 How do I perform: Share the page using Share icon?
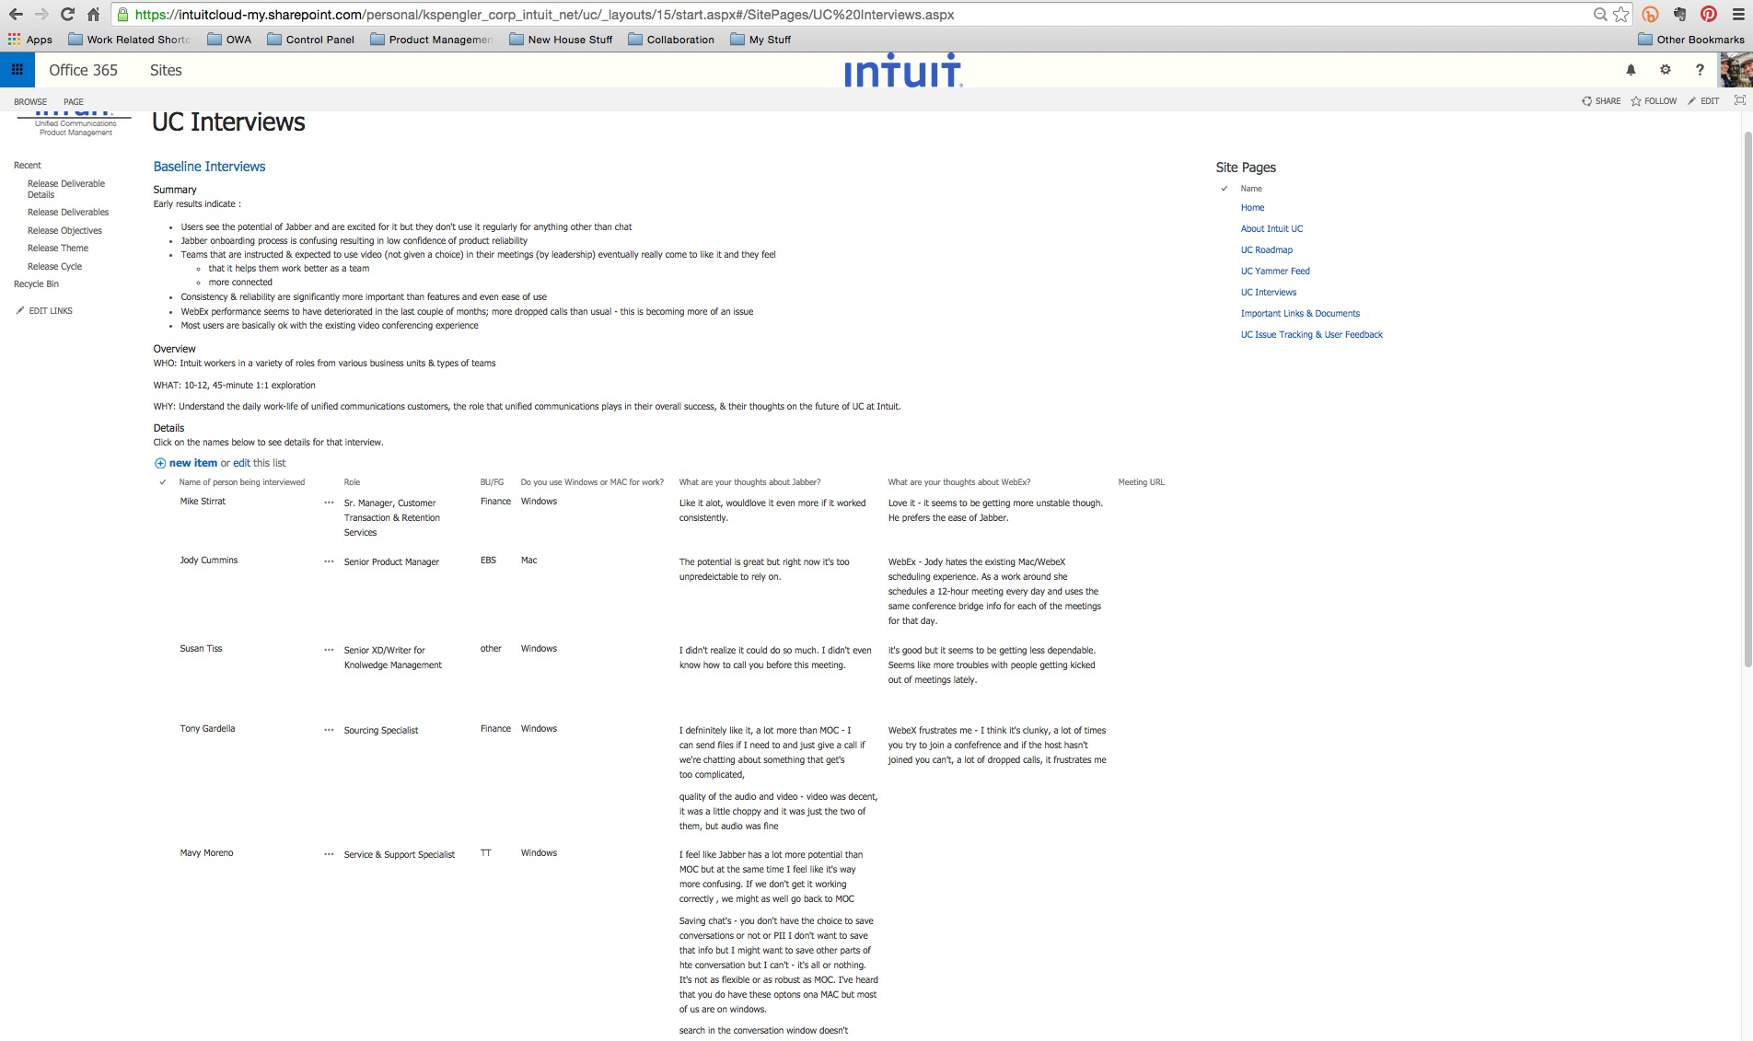click(x=1601, y=101)
